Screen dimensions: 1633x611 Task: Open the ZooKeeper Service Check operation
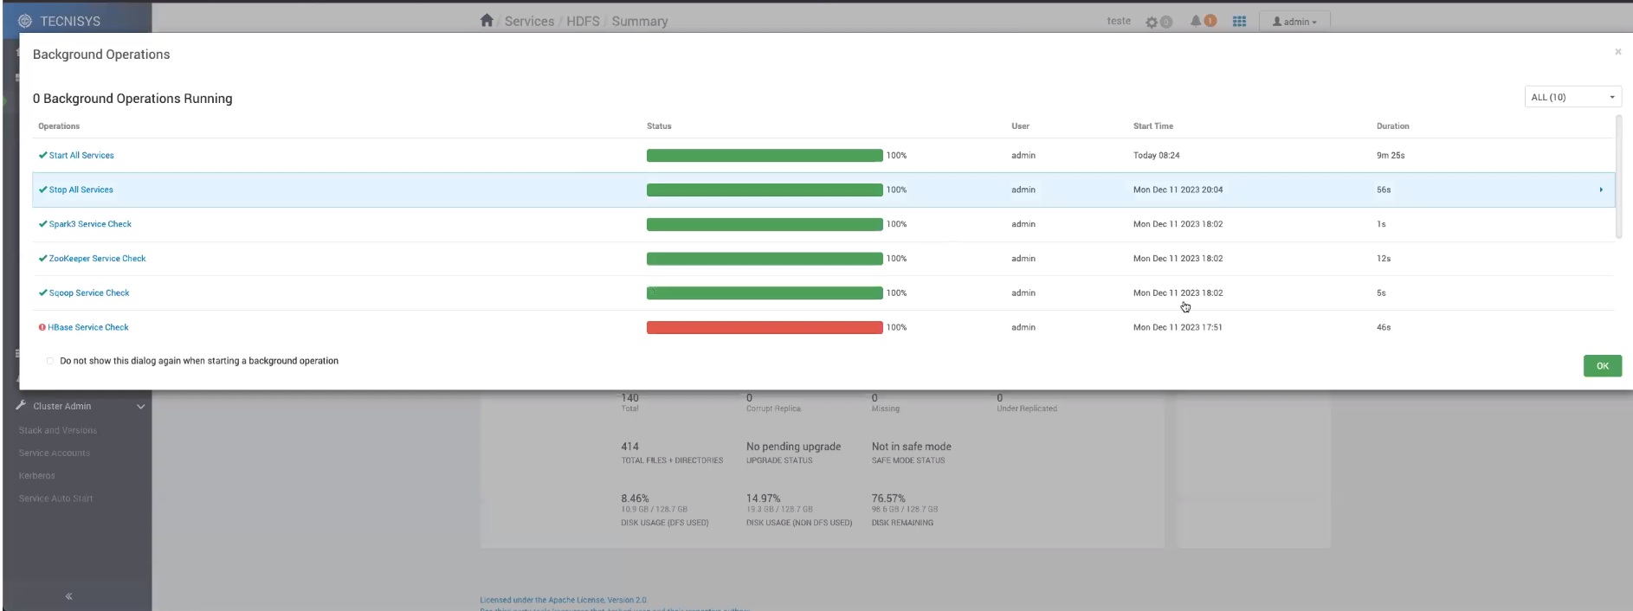tap(97, 259)
